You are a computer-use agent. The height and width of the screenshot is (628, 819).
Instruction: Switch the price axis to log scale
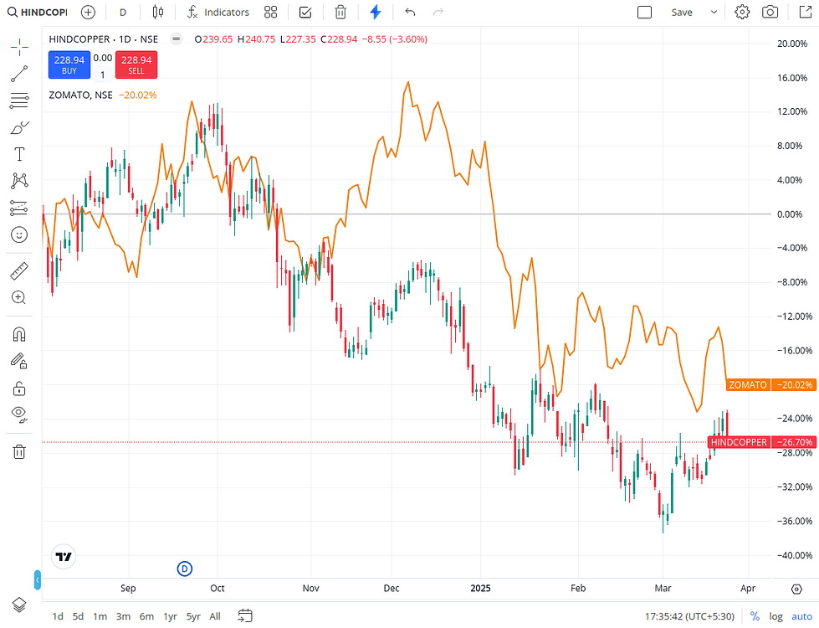tap(775, 616)
